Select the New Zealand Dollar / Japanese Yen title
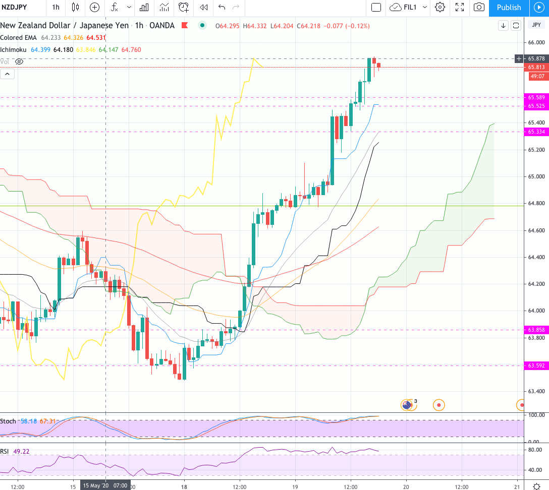Image resolution: width=549 pixels, height=490 pixels. coord(65,26)
